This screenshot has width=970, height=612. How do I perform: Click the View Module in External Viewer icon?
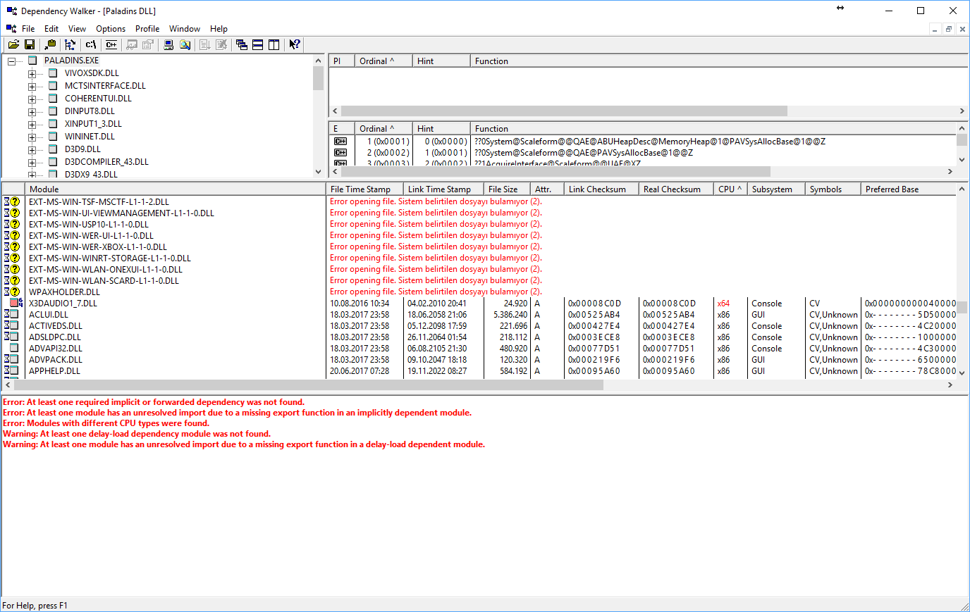pyautogui.click(x=132, y=44)
